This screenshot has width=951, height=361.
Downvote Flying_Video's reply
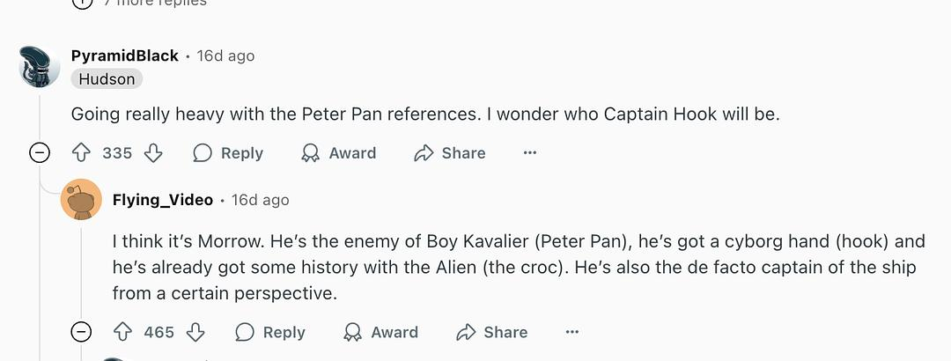click(x=195, y=332)
